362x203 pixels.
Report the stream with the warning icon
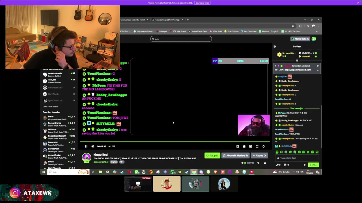(265, 163)
